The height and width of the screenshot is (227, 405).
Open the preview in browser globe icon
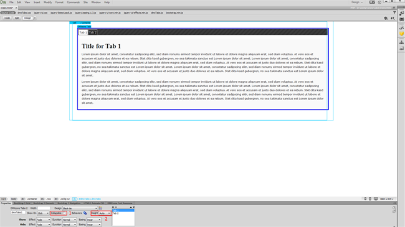pyautogui.click(x=386, y=18)
